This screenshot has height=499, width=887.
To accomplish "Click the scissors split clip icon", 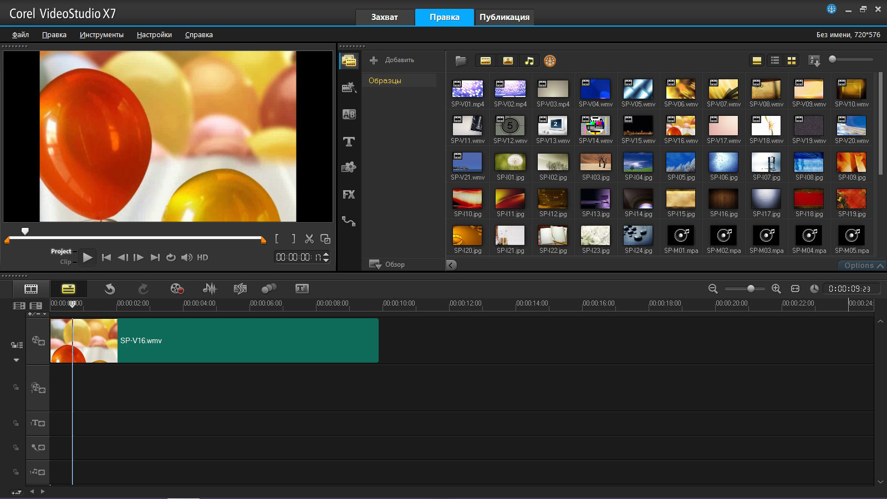I will 309,239.
